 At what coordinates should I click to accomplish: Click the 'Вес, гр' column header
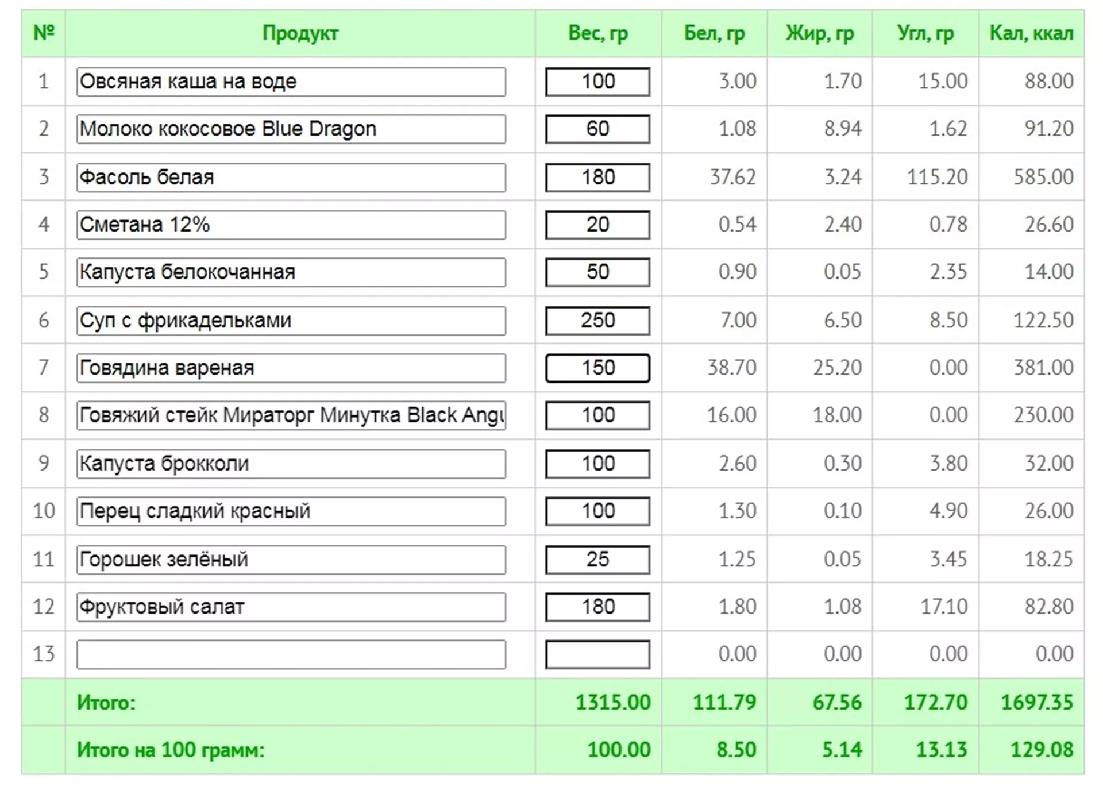click(x=598, y=33)
